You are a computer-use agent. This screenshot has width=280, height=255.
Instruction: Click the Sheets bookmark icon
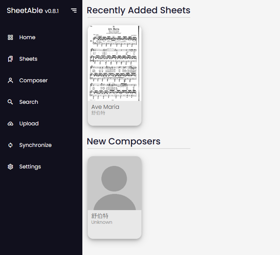10,59
